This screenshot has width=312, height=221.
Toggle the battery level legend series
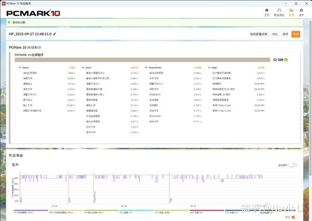(277, 212)
